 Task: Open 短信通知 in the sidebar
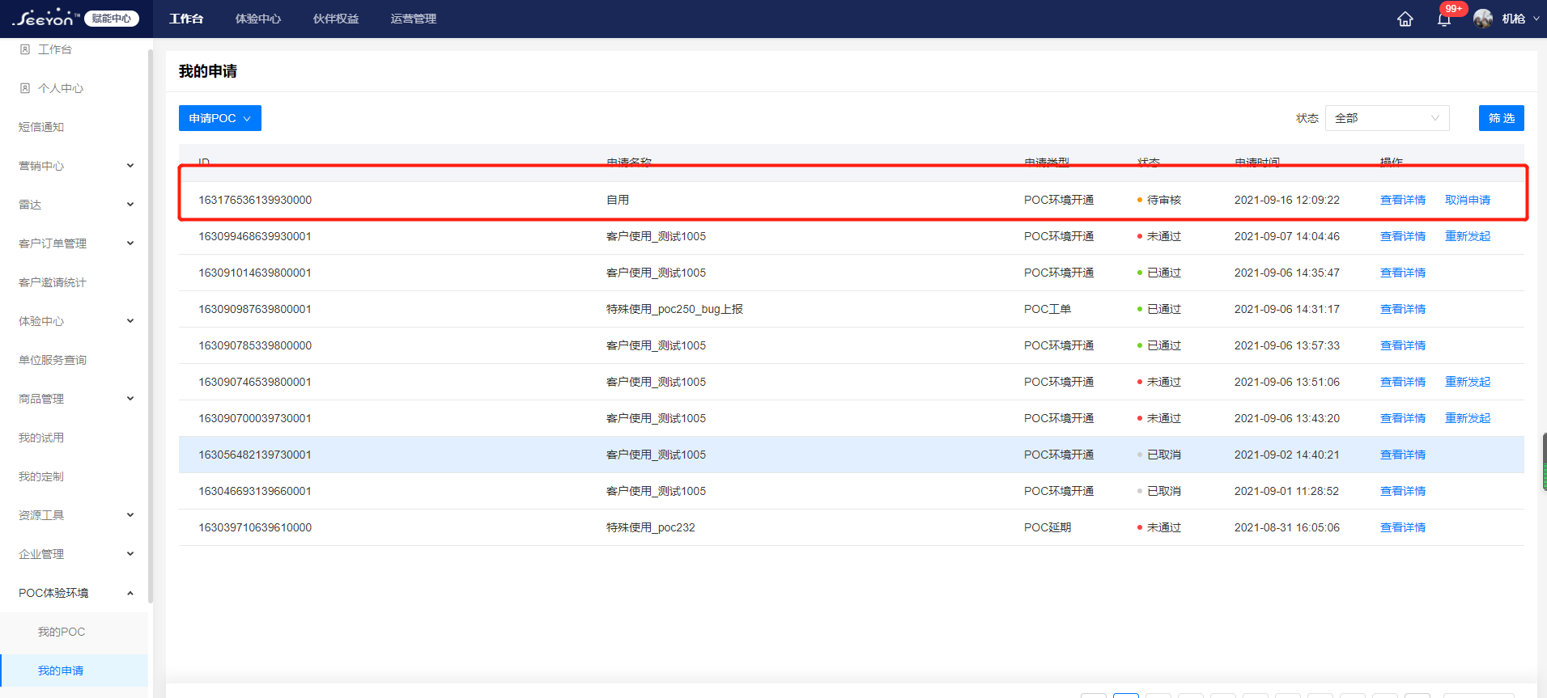coord(41,127)
